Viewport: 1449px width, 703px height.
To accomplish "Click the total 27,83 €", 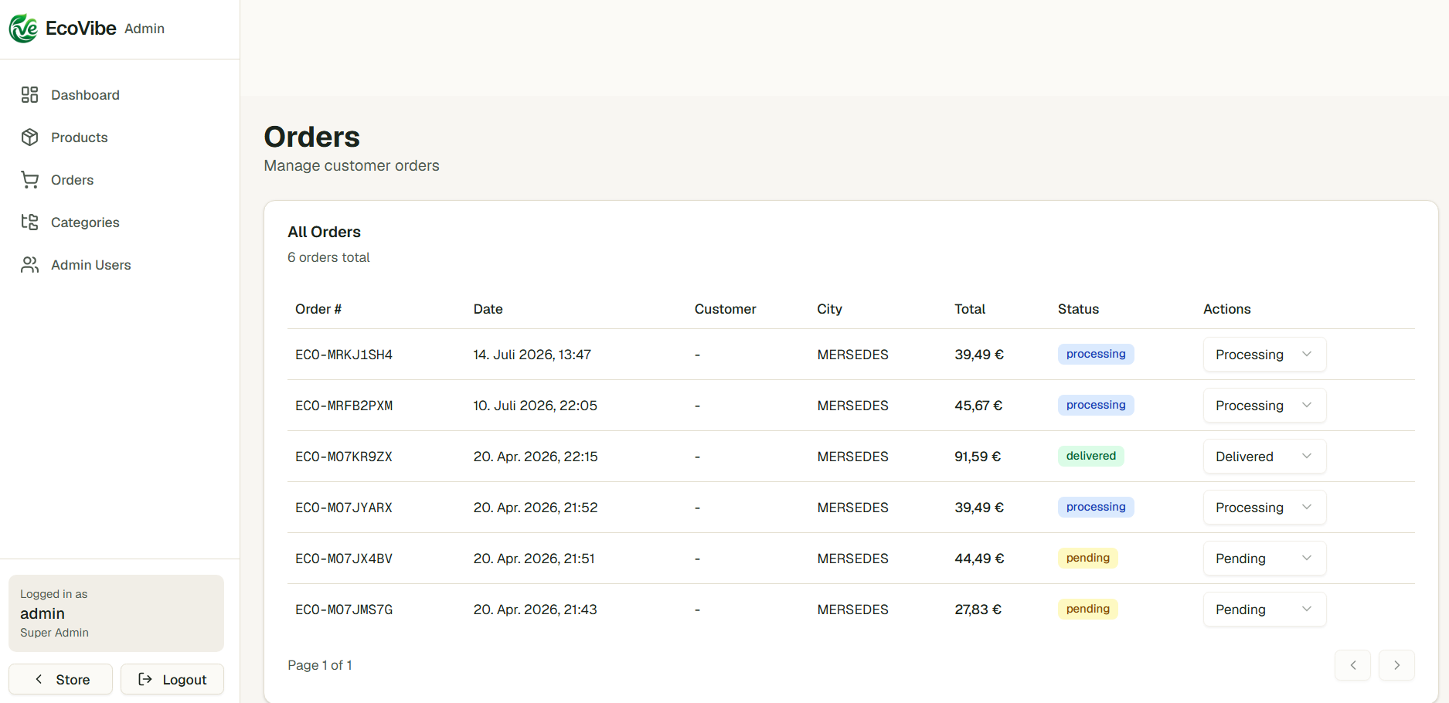I will coord(978,610).
